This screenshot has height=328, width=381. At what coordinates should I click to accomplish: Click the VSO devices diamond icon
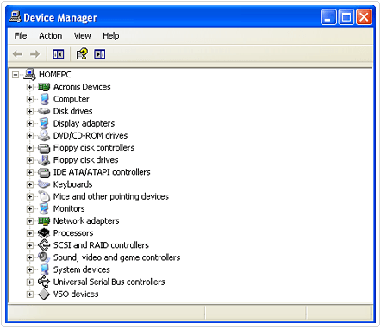click(x=44, y=294)
